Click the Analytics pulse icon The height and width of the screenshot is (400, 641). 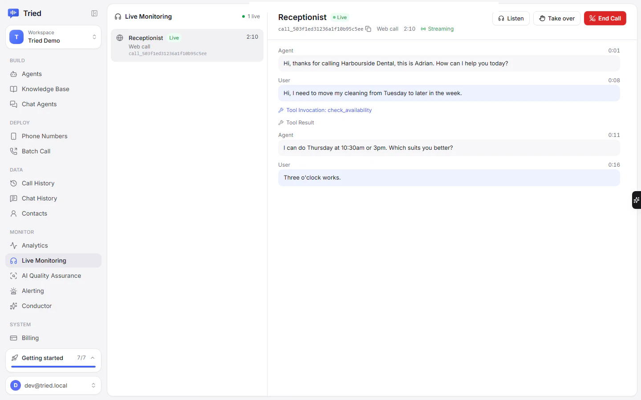(14, 245)
